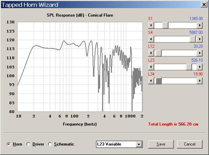Click the L23 value 526.10

tap(197, 60)
